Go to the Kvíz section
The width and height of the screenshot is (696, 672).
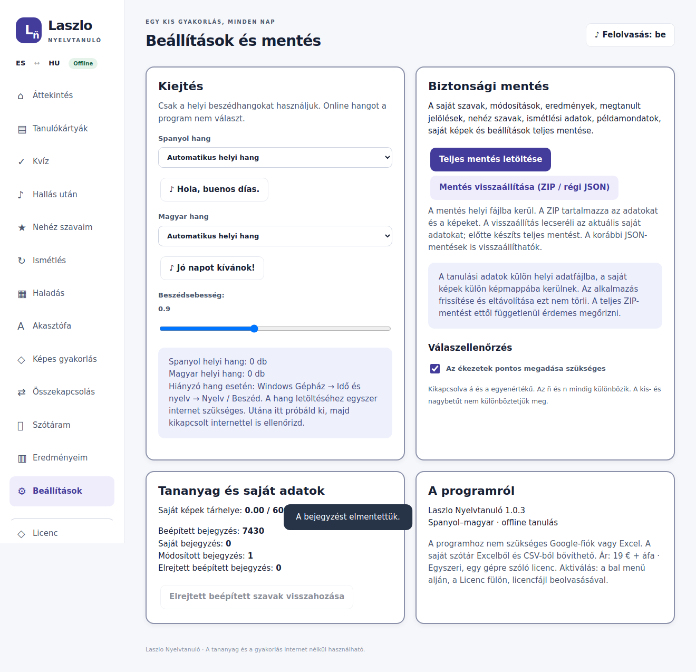coord(62,161)
